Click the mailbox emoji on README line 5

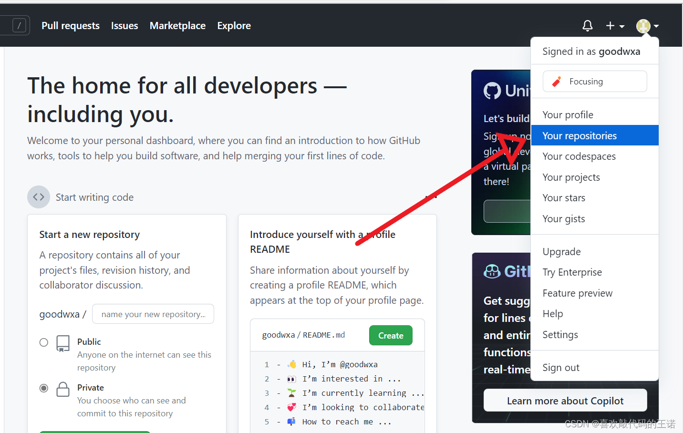click(291, 422)
